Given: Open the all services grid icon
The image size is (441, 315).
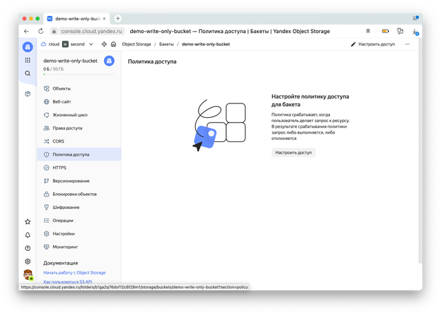Looking at the screenshot, I should [x=28, y=61].
